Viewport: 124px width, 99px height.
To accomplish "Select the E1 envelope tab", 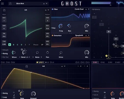I will click(3, 62).
